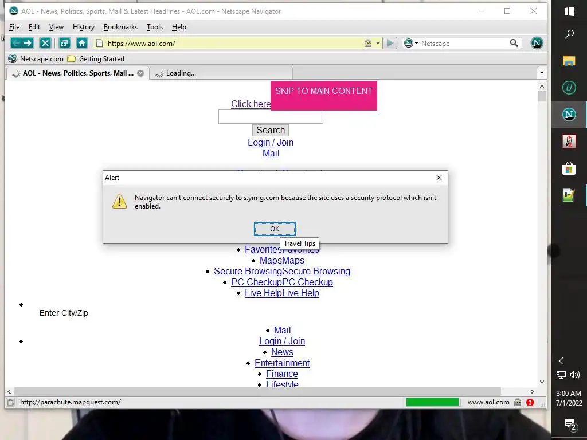This screenshot has height=440, width=587.
Task: Open Windows search from the taskbar
Action: [569, 34]
